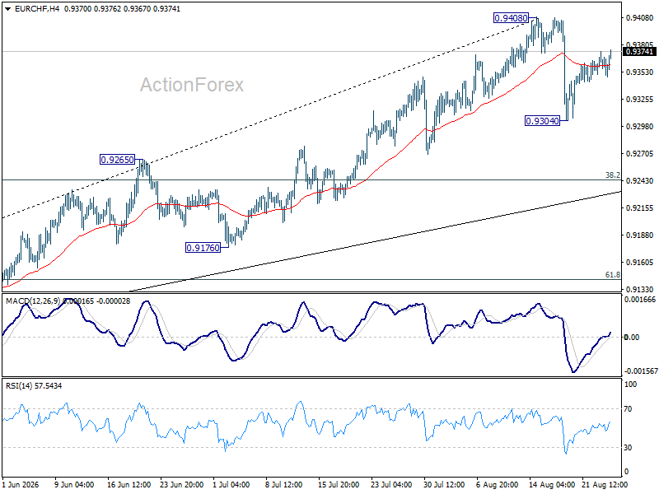Click the 0.92430 price axis value
The image size is (659, 494).
point(640,180)
